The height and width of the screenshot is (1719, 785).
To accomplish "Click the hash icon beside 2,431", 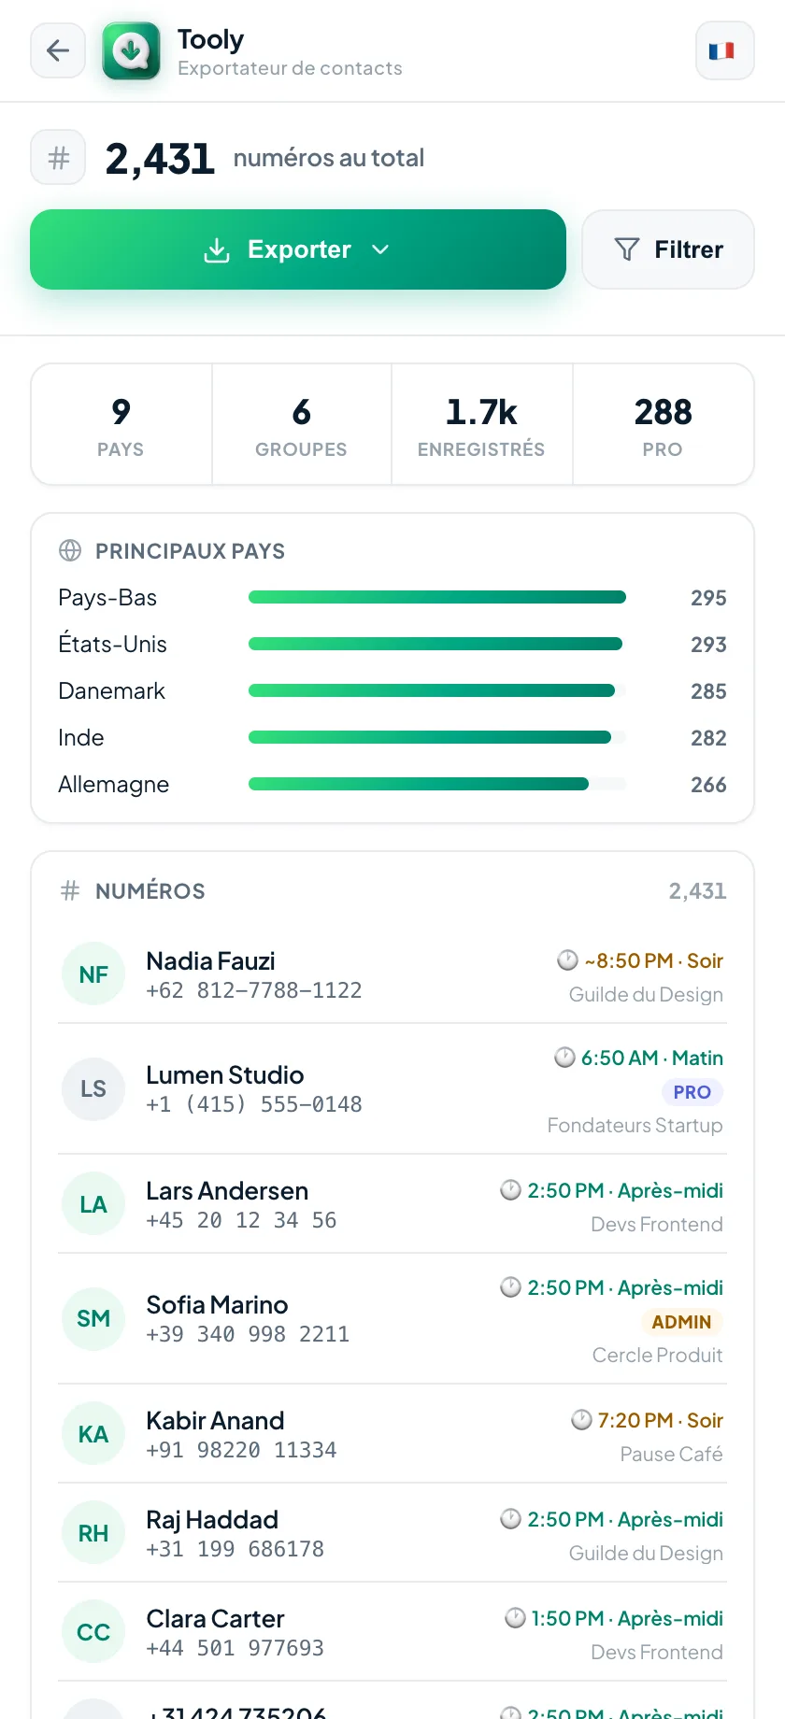I will click(58, 158).
